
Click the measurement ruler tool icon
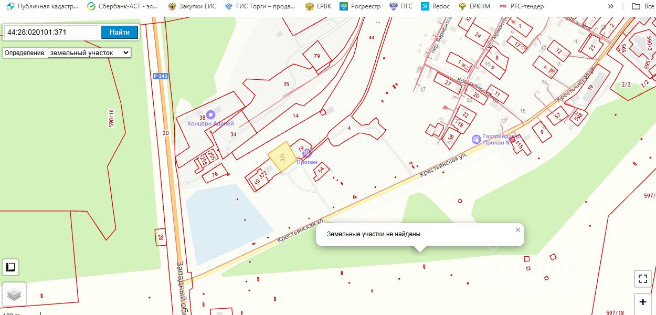[10, 267]
